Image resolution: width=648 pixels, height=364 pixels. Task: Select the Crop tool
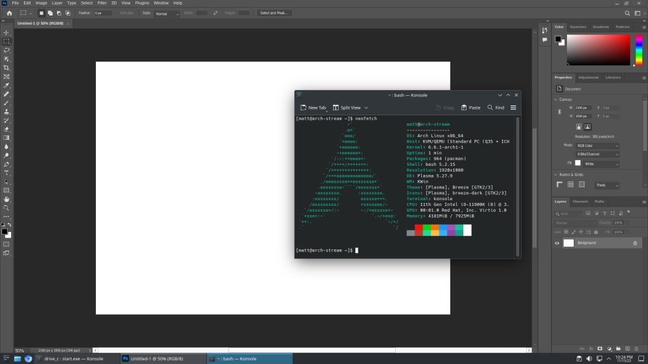[6, 67]
